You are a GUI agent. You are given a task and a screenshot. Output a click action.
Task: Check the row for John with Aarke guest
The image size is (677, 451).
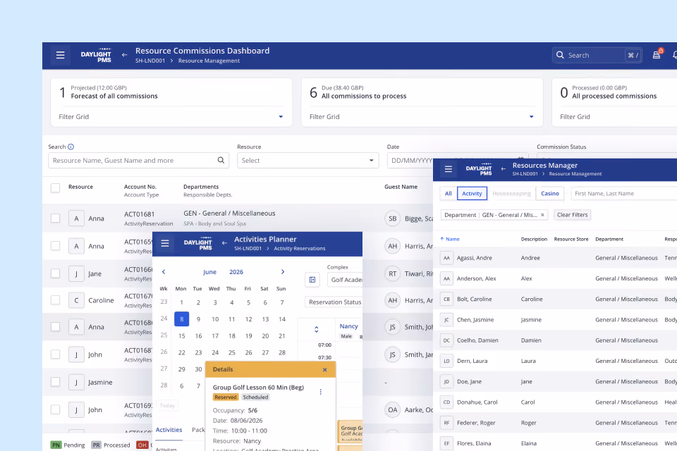tap(55, 409)
